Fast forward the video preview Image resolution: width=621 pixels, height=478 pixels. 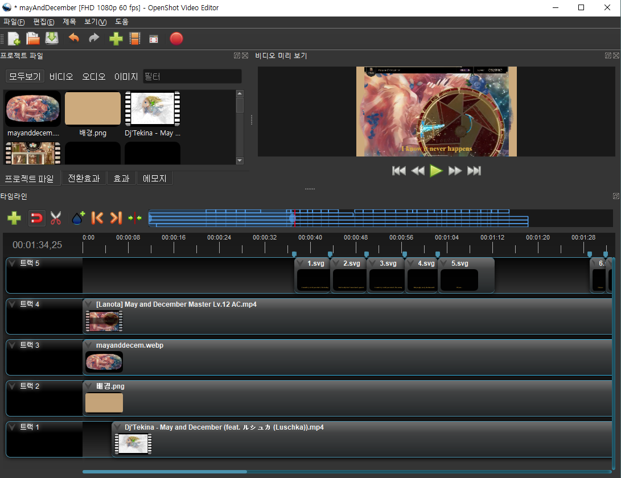tap(455, 171)
